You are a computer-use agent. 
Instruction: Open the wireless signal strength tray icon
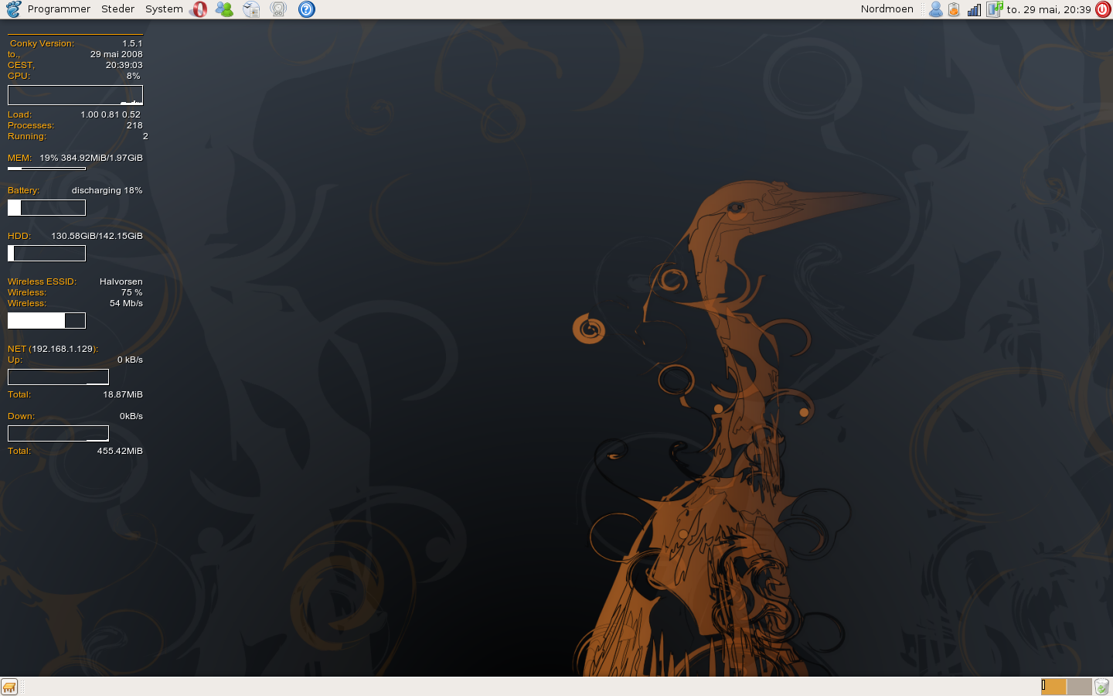click(974, 9)
